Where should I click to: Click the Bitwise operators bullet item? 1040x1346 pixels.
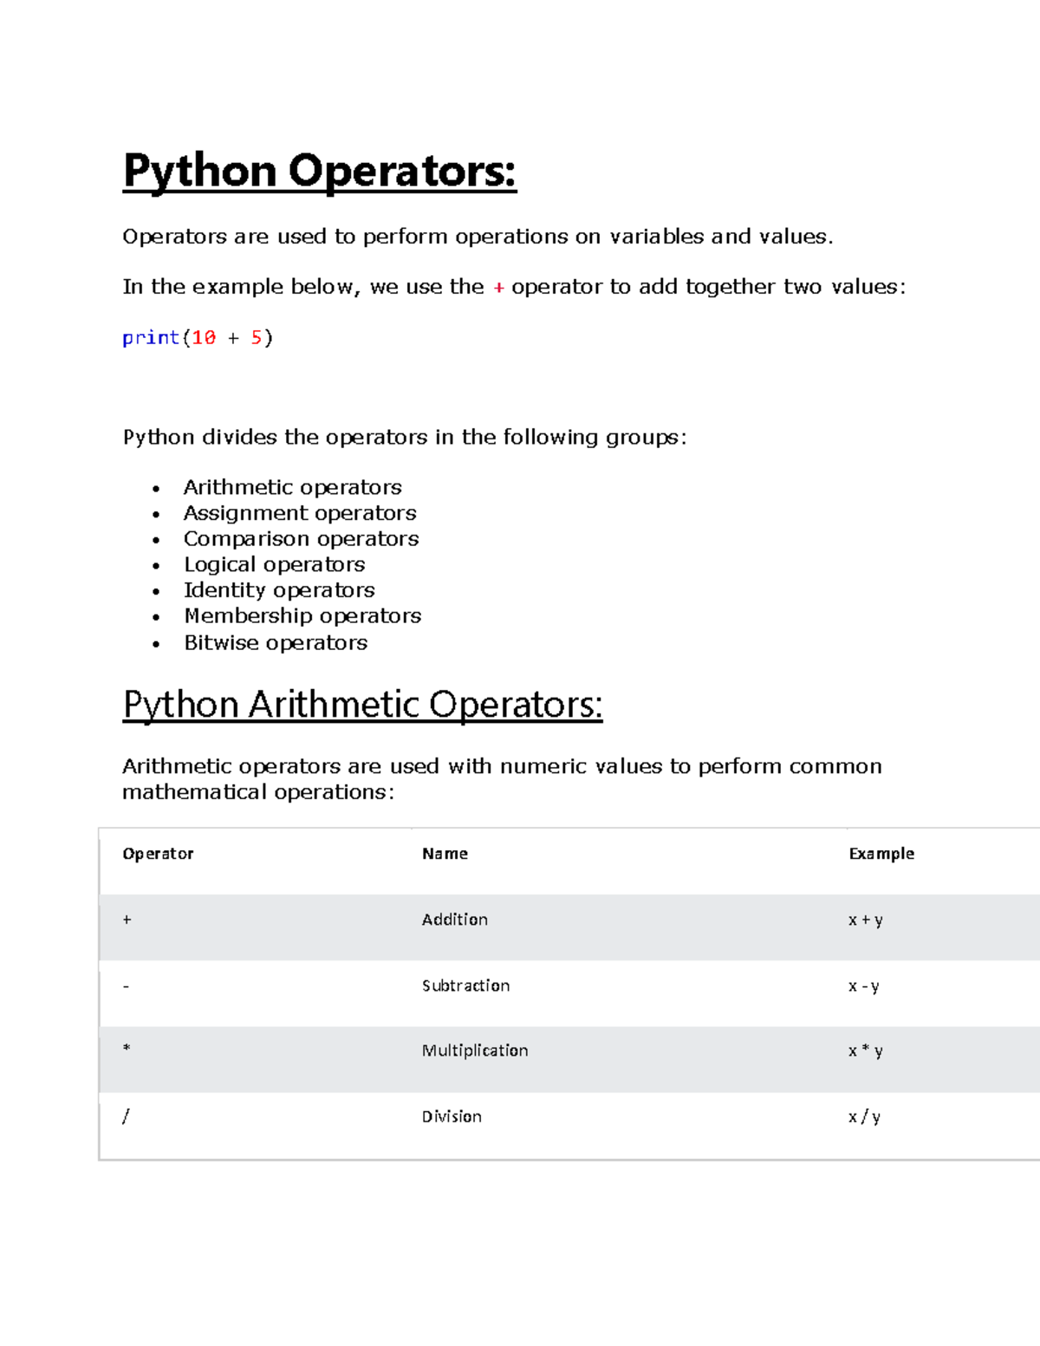[x=275, y=642]
